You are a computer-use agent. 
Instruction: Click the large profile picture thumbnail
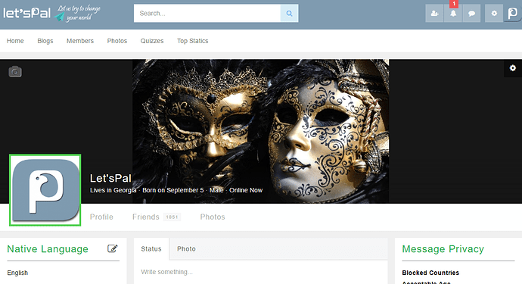tap(45, 190)
